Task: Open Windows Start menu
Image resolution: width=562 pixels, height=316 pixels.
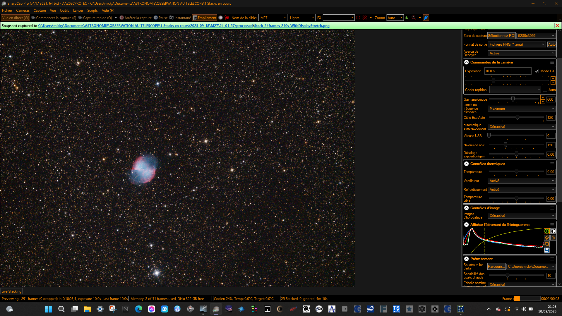Action: tap(48, 309)
